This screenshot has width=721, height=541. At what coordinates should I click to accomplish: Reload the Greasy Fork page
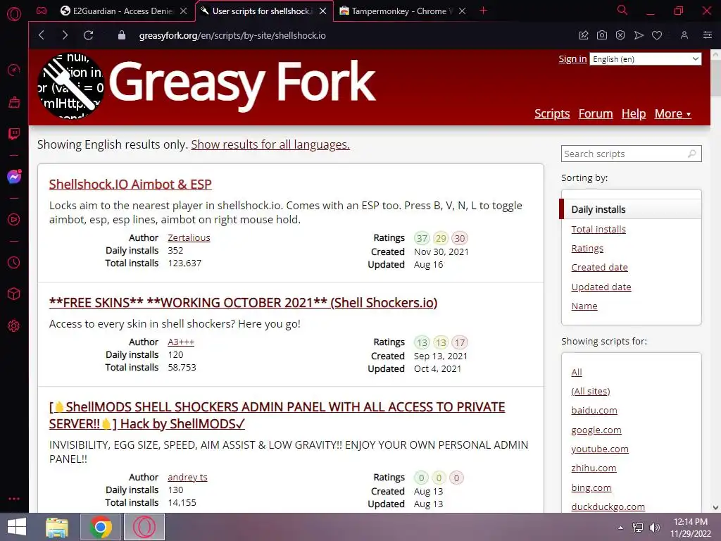click(88, 35)
